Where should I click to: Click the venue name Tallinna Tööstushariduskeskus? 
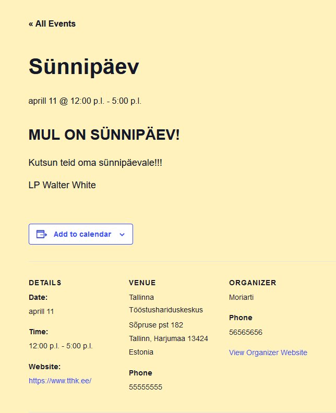(x=166, y=303)
